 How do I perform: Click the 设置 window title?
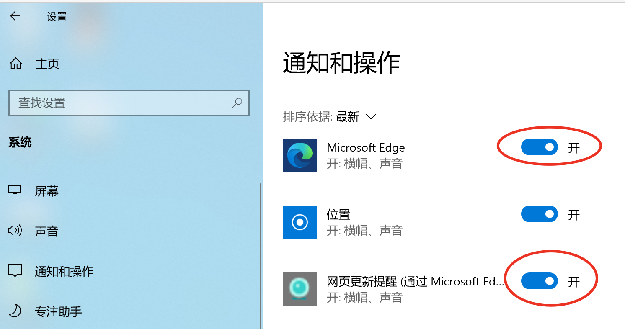pos(57,17)
